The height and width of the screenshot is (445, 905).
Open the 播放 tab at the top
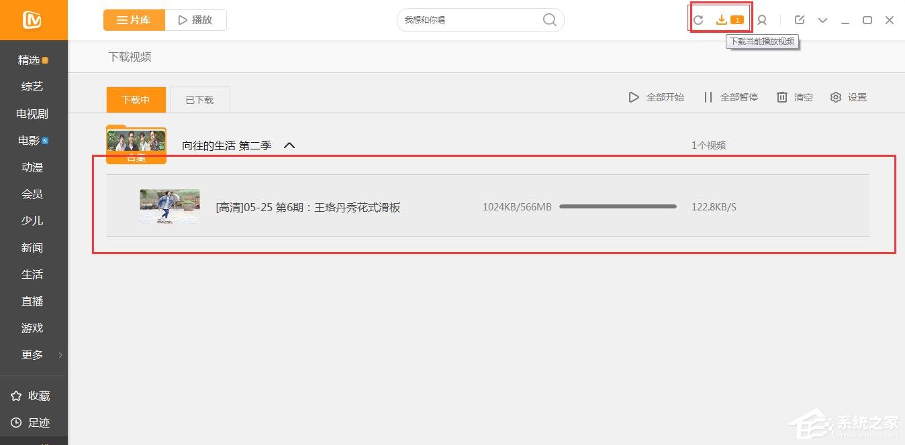click(195, 19)
